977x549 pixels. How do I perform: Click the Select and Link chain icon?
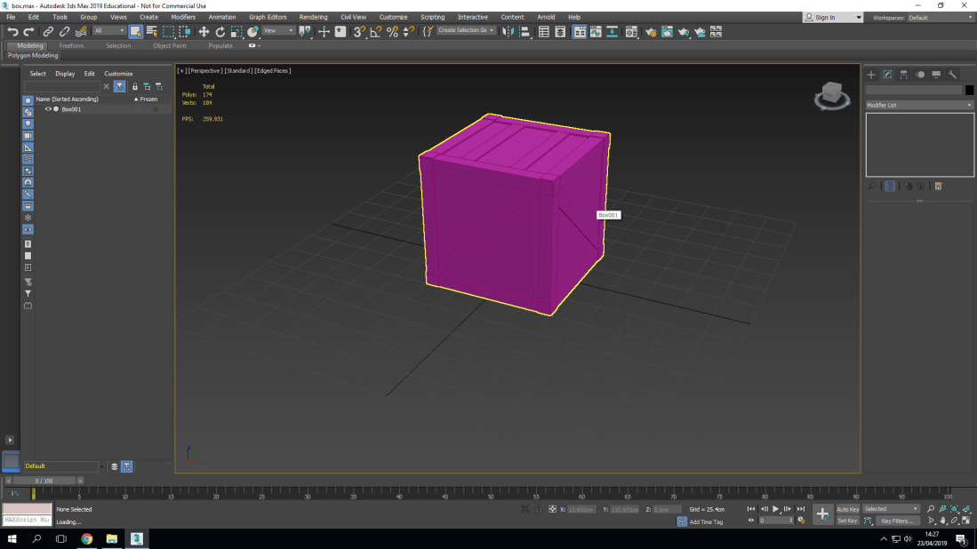tap(48, 31)
